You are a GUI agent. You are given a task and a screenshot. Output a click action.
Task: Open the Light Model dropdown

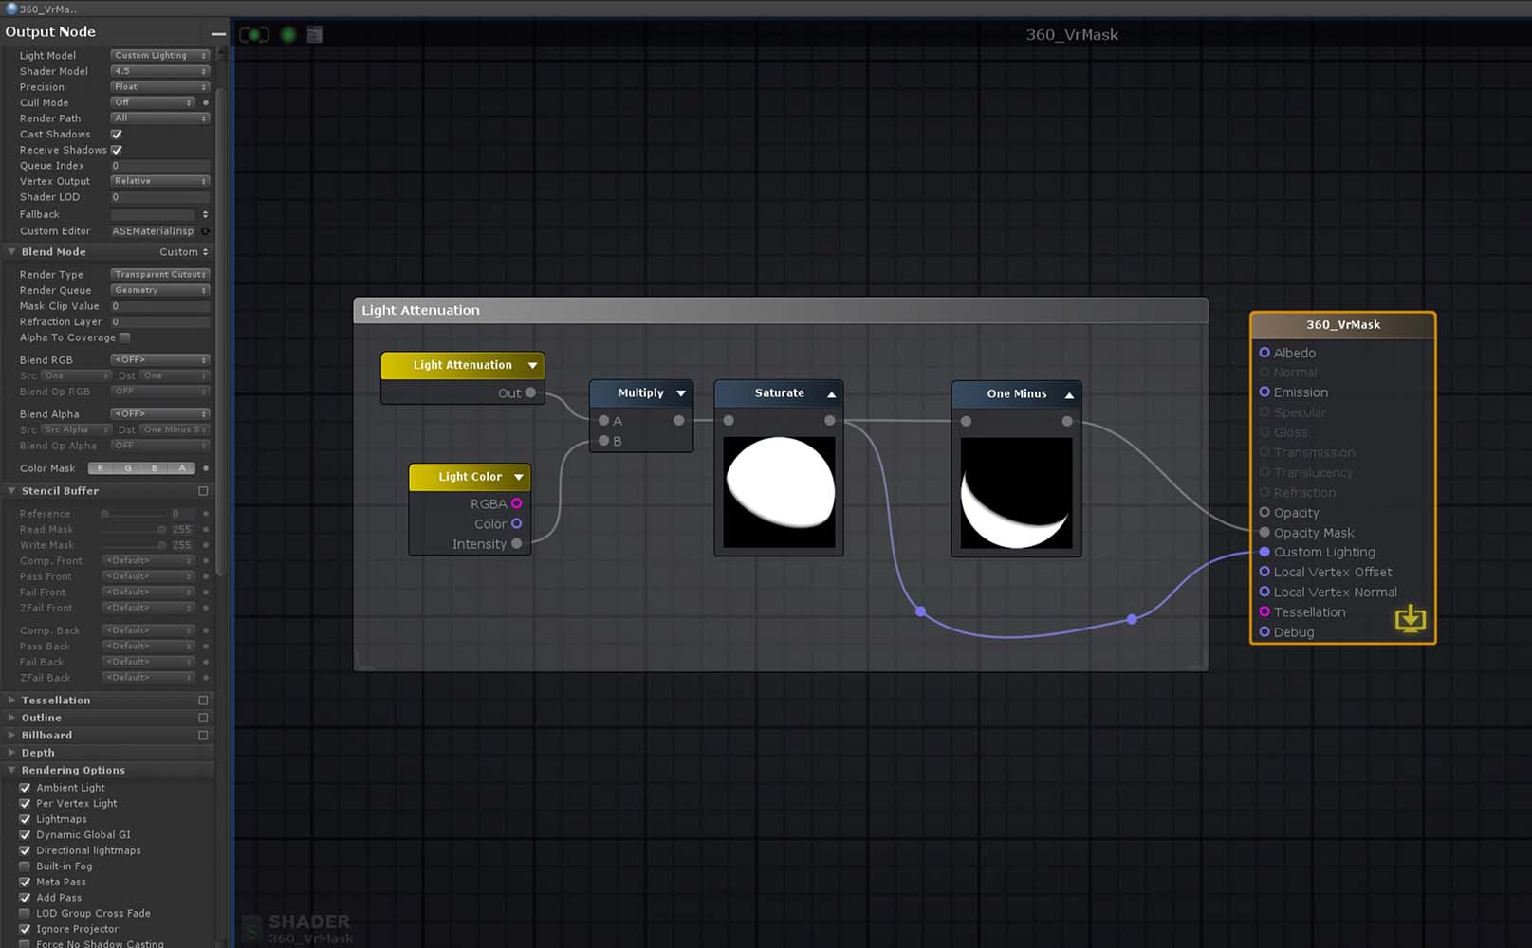pos(159,55)
